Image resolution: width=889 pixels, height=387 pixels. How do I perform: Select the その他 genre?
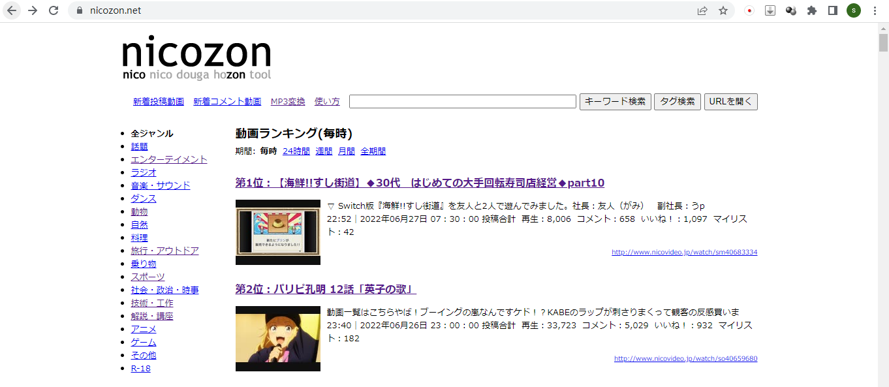click(x=144, y=356)
